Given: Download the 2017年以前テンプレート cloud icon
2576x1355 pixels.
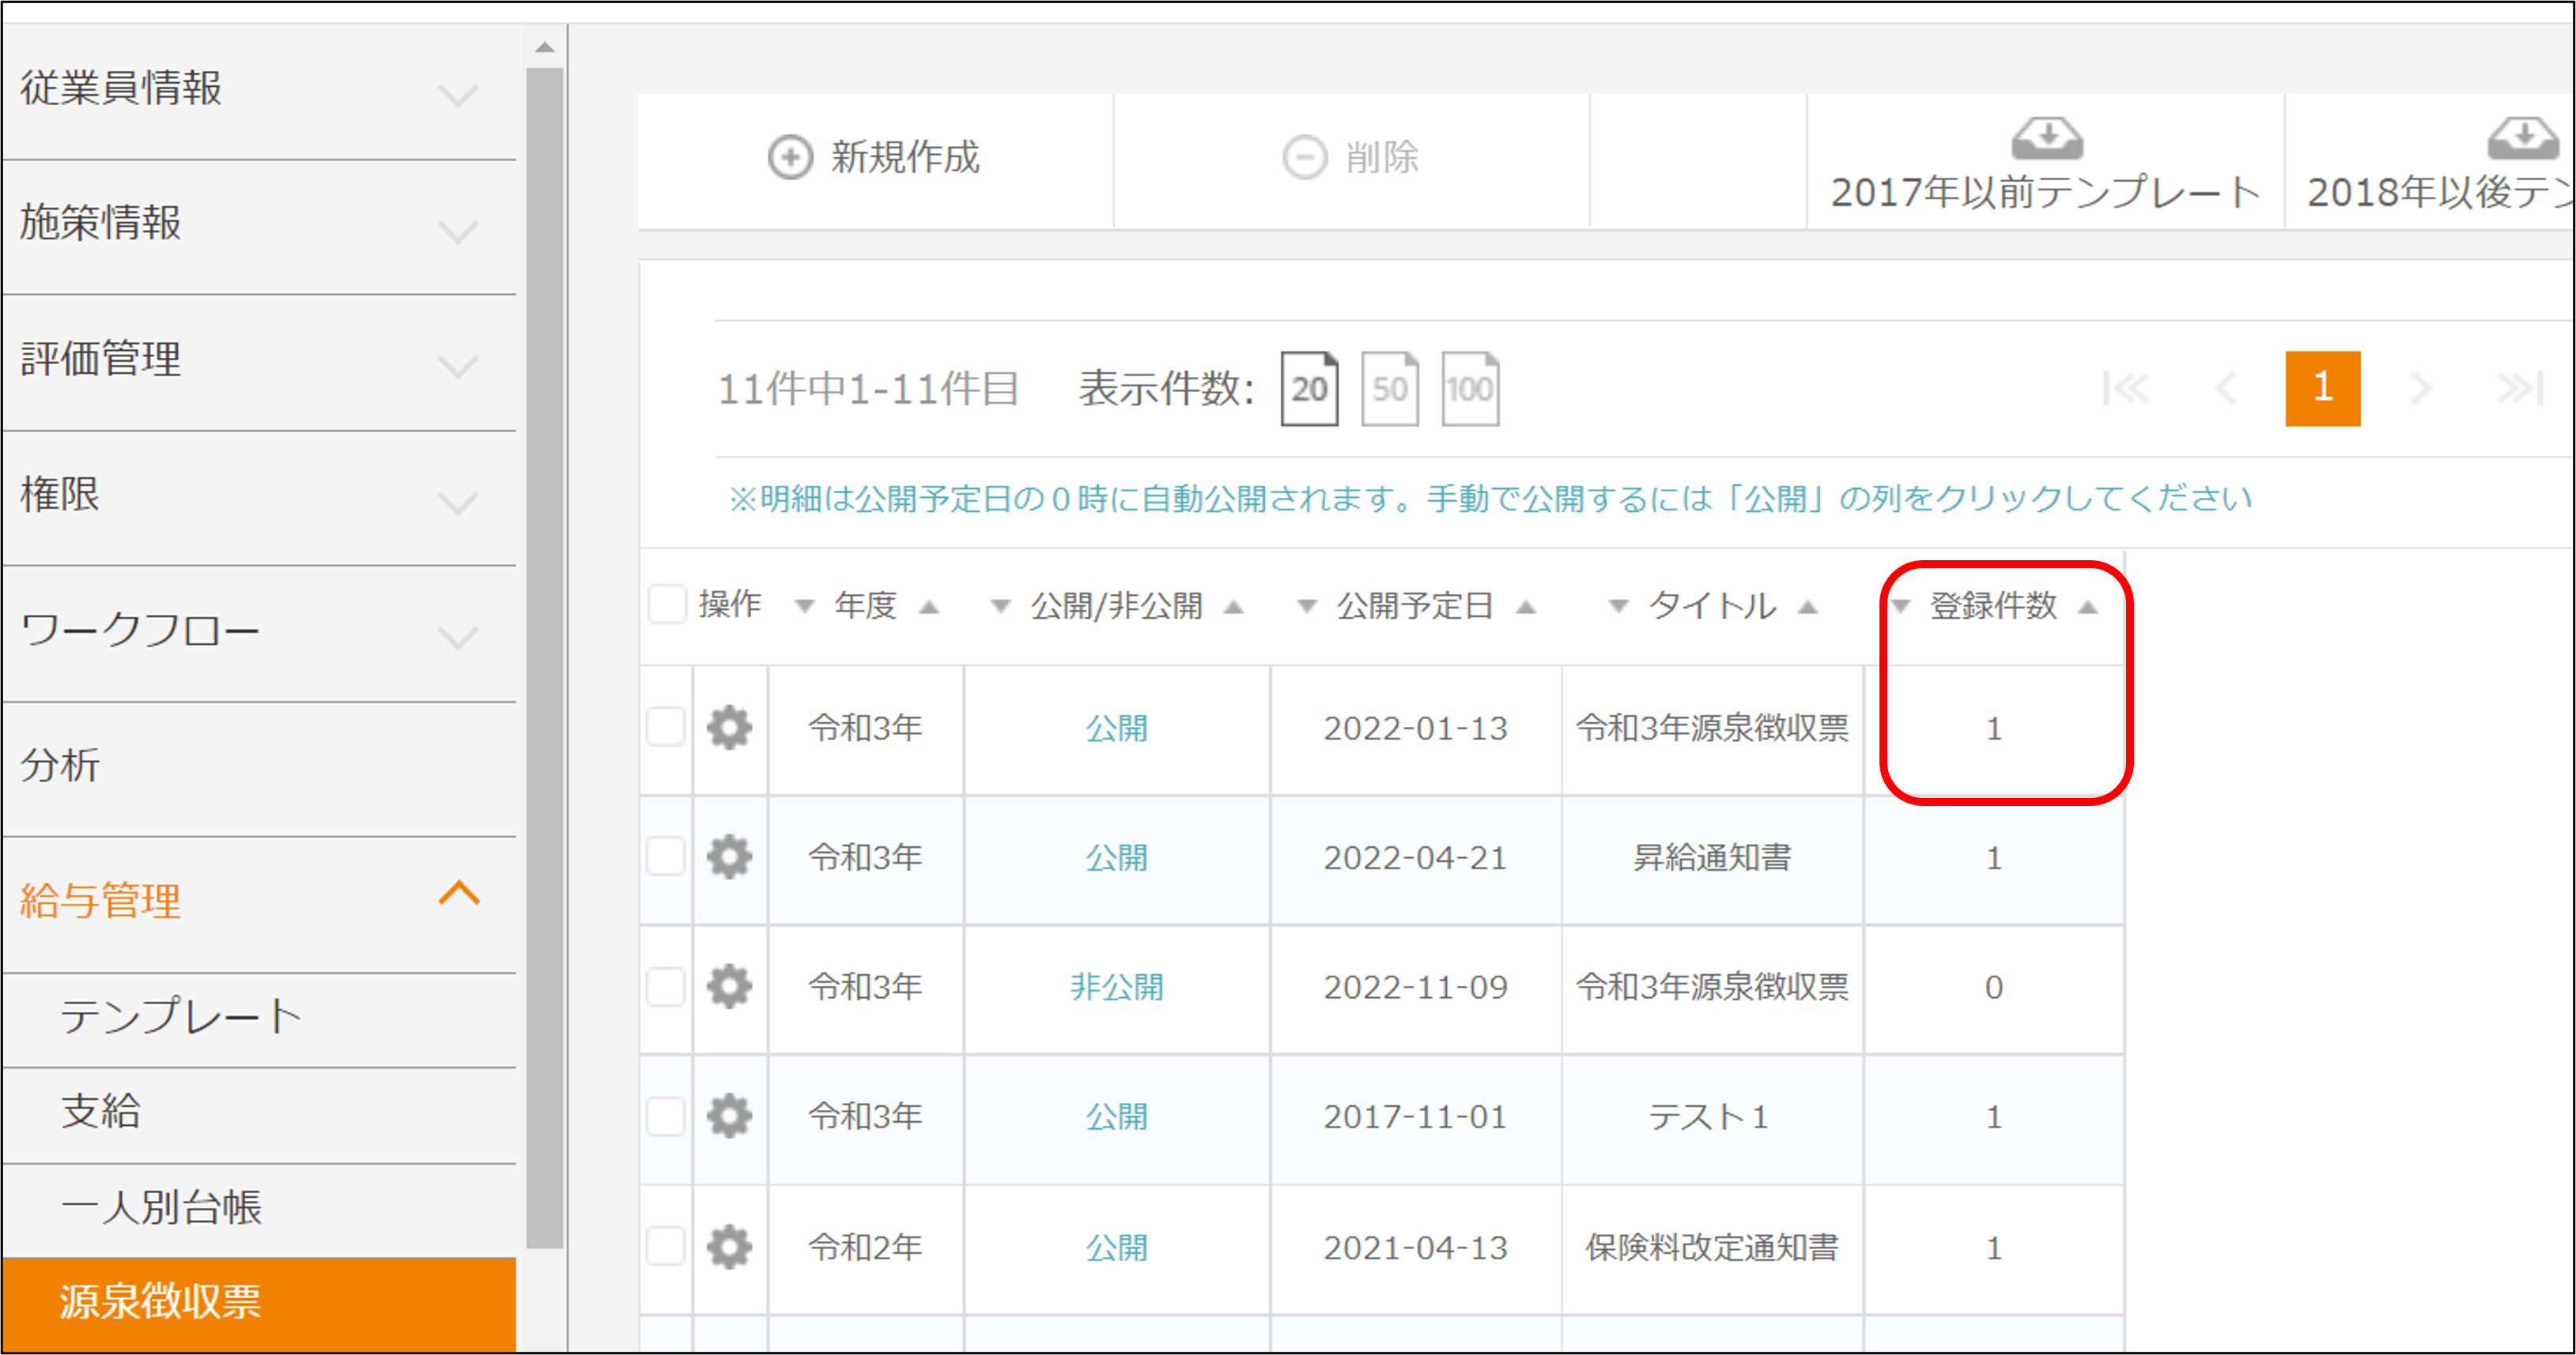Looking at the screenshot, I should pyautogui.click(x=2047, y=139).
